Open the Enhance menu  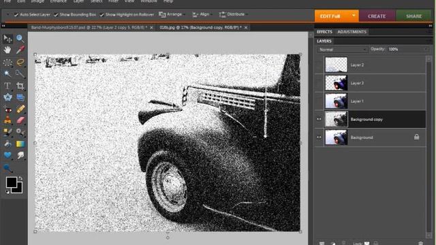(58, 1)
